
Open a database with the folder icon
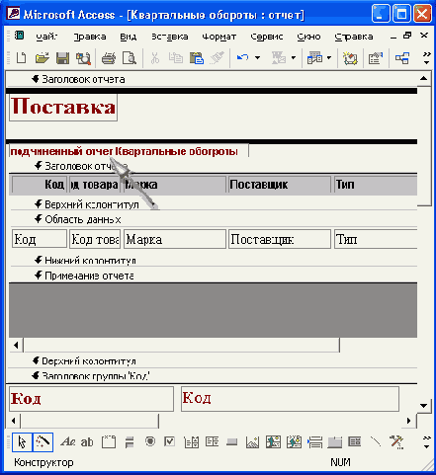42,58
